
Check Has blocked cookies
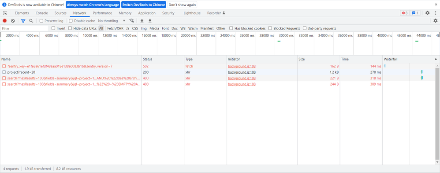point(231,28)
